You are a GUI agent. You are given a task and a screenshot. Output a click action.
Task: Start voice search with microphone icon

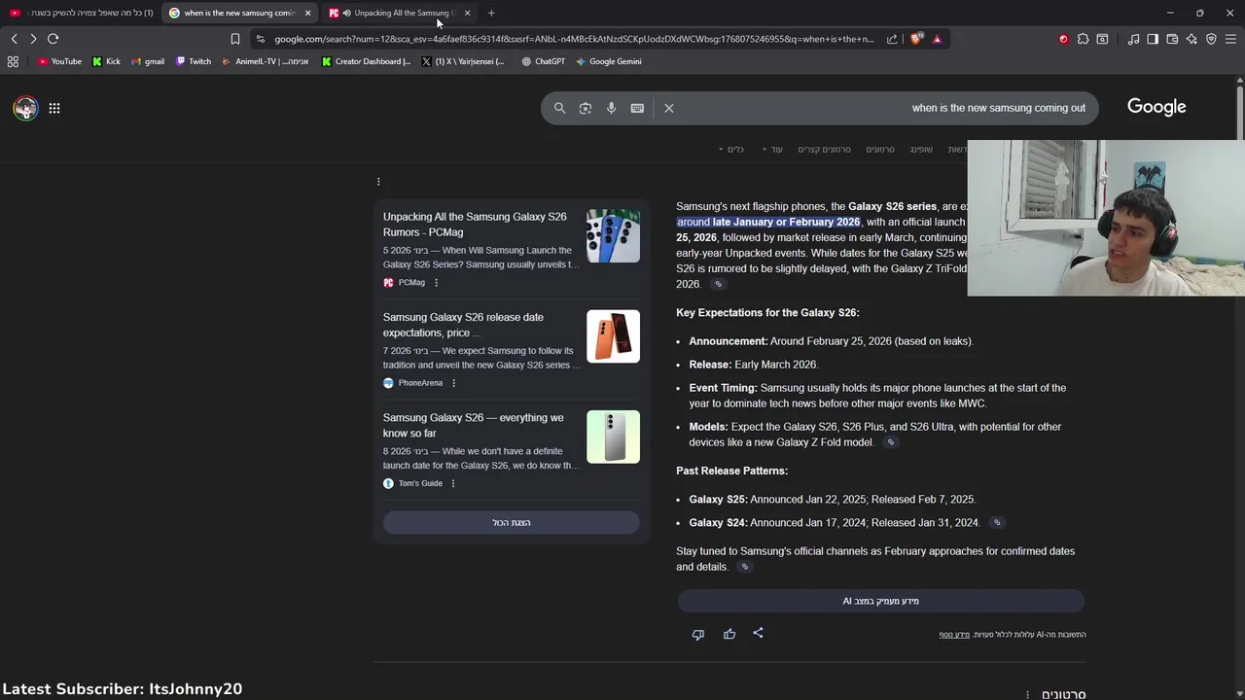tap(611, 108)
